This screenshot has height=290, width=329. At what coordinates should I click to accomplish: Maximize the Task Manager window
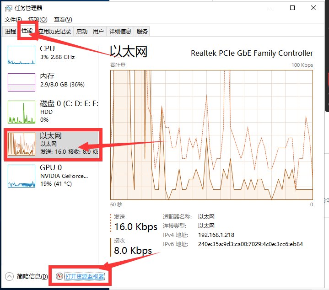(x=292, y=8)
